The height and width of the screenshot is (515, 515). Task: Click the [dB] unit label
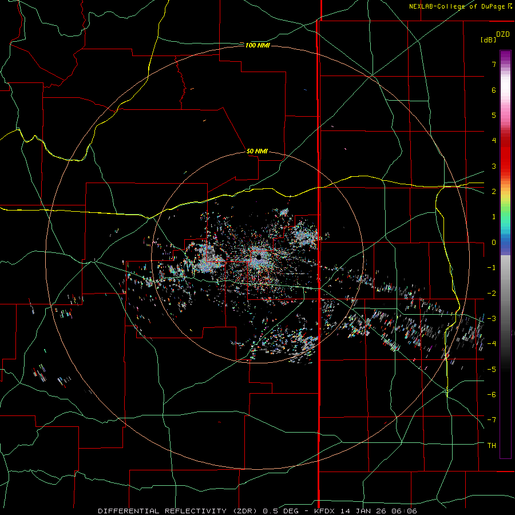click(488, 39)
